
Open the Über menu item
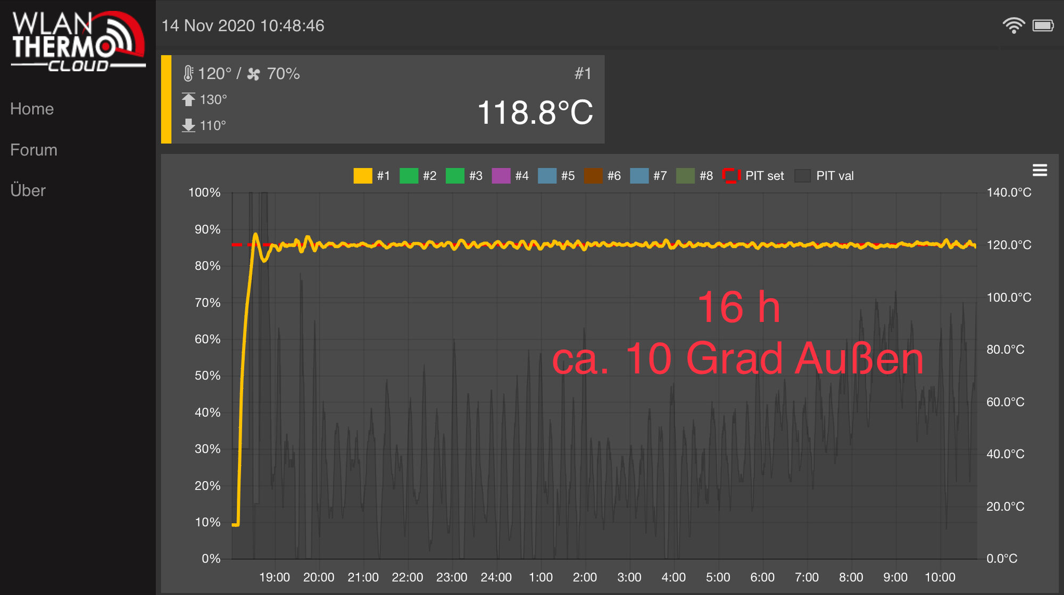(x=28, y=191)
